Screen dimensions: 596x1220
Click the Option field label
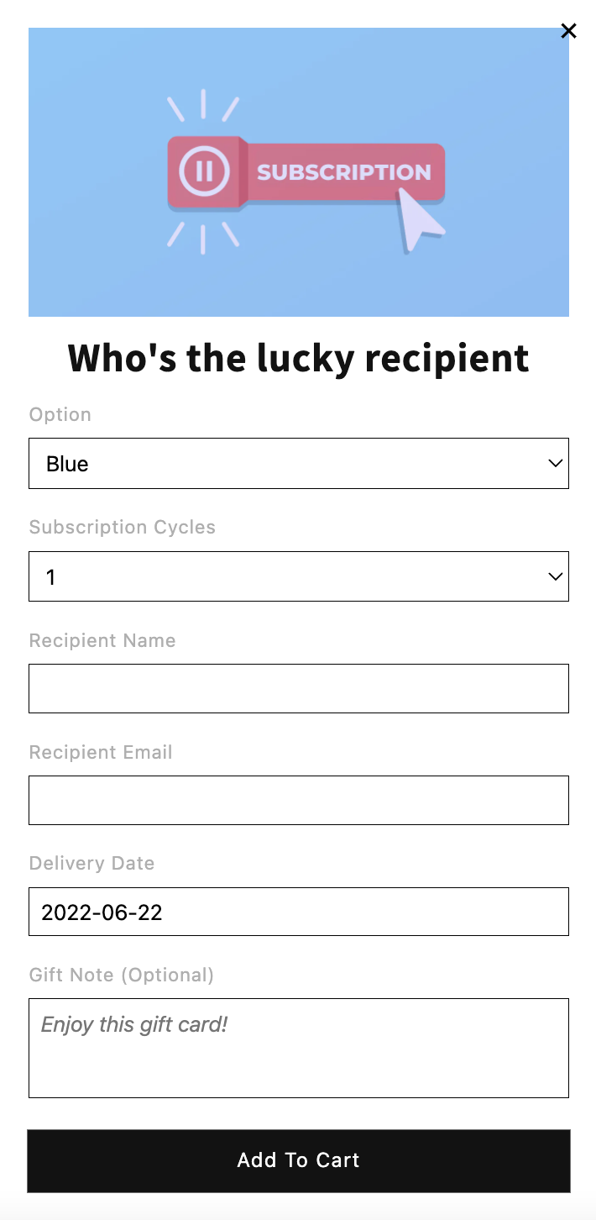coord(60,414)
